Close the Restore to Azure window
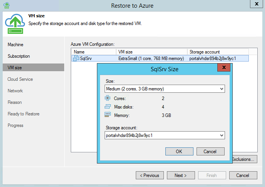The height and width of the screenshot is (187, 265). tap(257, 4)
